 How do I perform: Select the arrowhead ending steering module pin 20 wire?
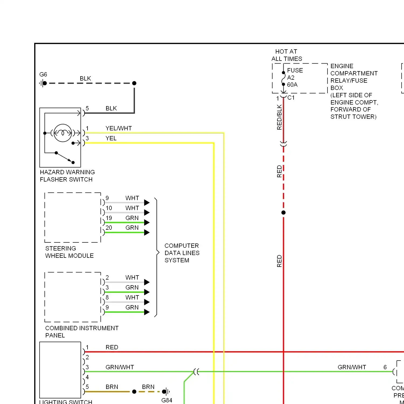coord(147,232)
